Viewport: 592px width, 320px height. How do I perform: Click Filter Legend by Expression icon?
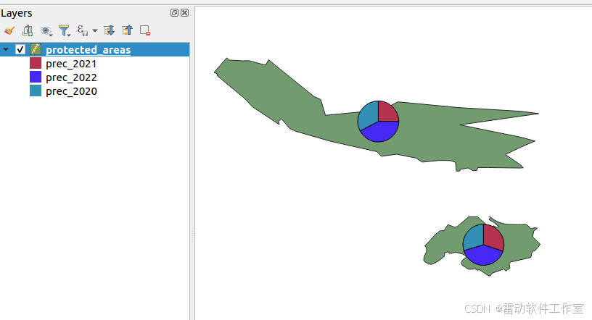[x=82, y=30]
